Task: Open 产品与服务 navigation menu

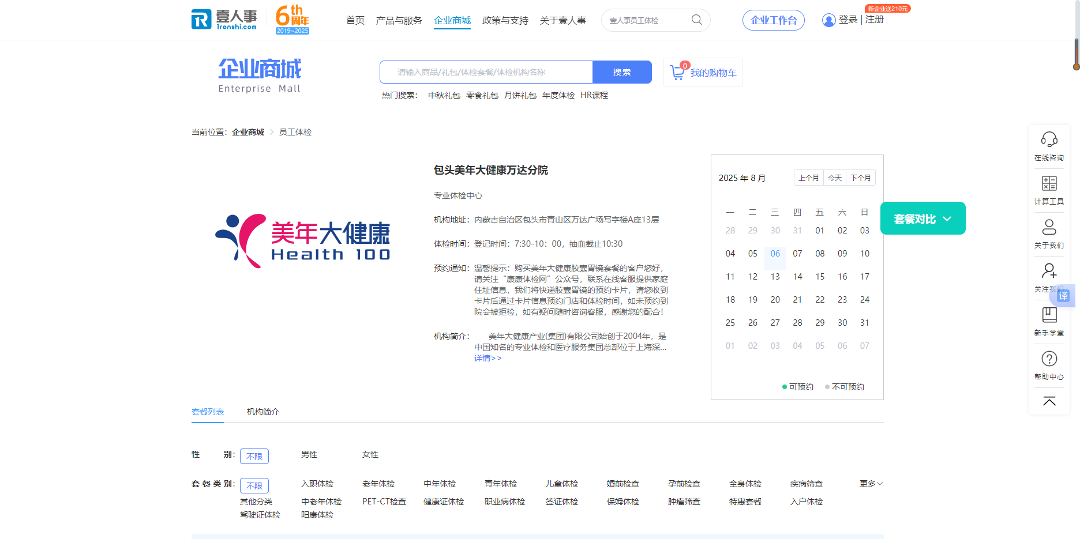Action: [x=399, y=21]
